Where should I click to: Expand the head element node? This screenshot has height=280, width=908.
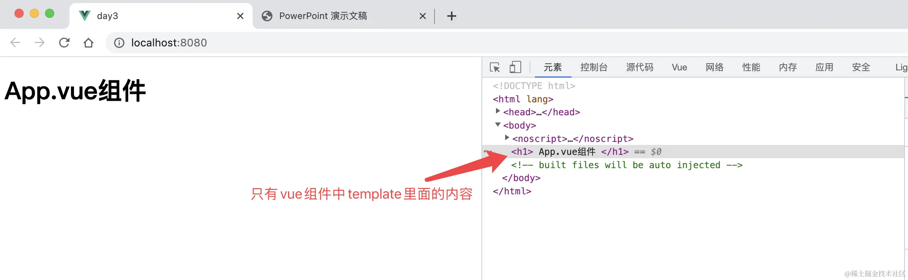pyautogui.click(x=497, y=111)
